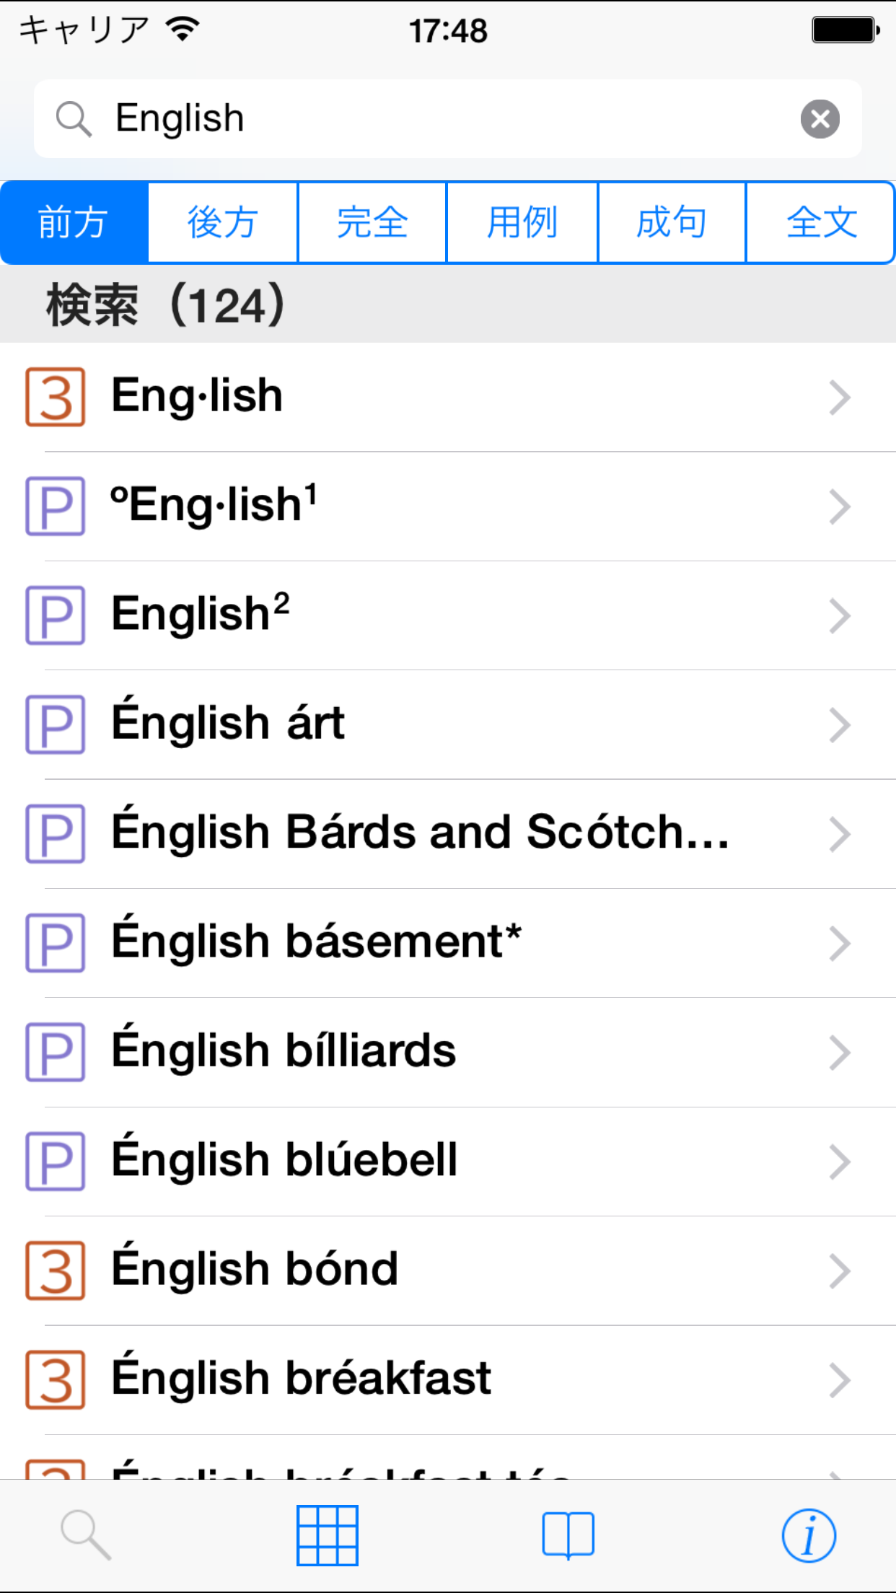Switch to the 用例 examples tab
The image size is (896, 1593).
tap(522, 222)
